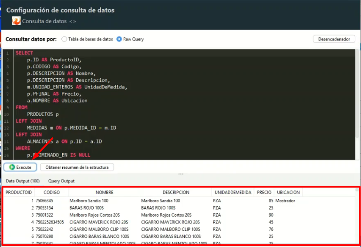Click the UBICACION column header
The image size is (361, 247).
[x=288, y=192]
